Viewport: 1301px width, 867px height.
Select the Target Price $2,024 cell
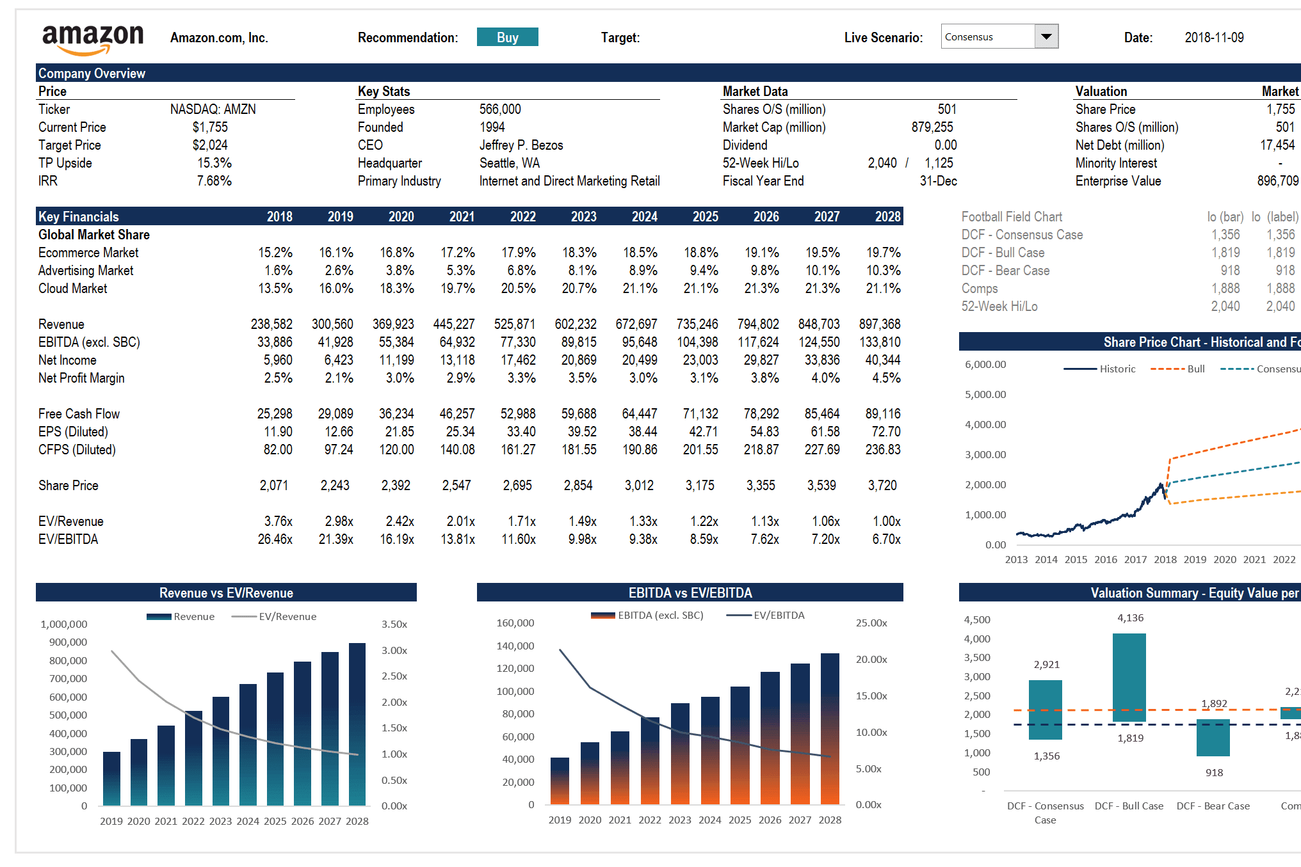point(210,145)
